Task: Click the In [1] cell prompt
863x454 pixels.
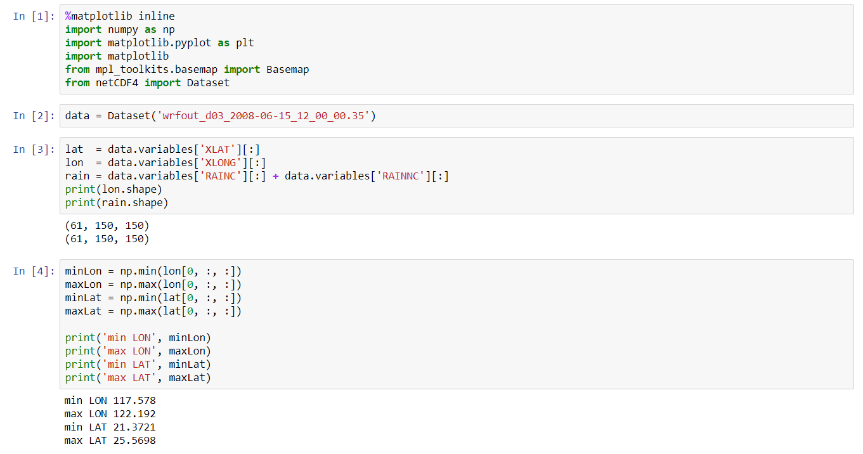Action: [34, 16]
